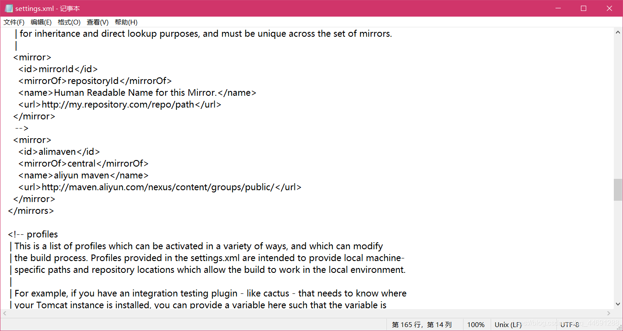The width and height of the screenshot is (623, 331).
Task: Open the 编辑(E) menu
Action: 41,22
